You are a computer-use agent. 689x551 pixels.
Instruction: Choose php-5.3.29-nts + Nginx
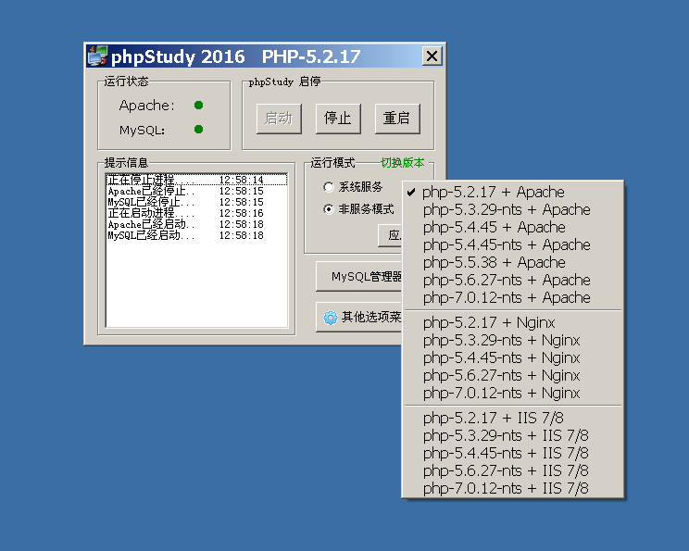513,340
